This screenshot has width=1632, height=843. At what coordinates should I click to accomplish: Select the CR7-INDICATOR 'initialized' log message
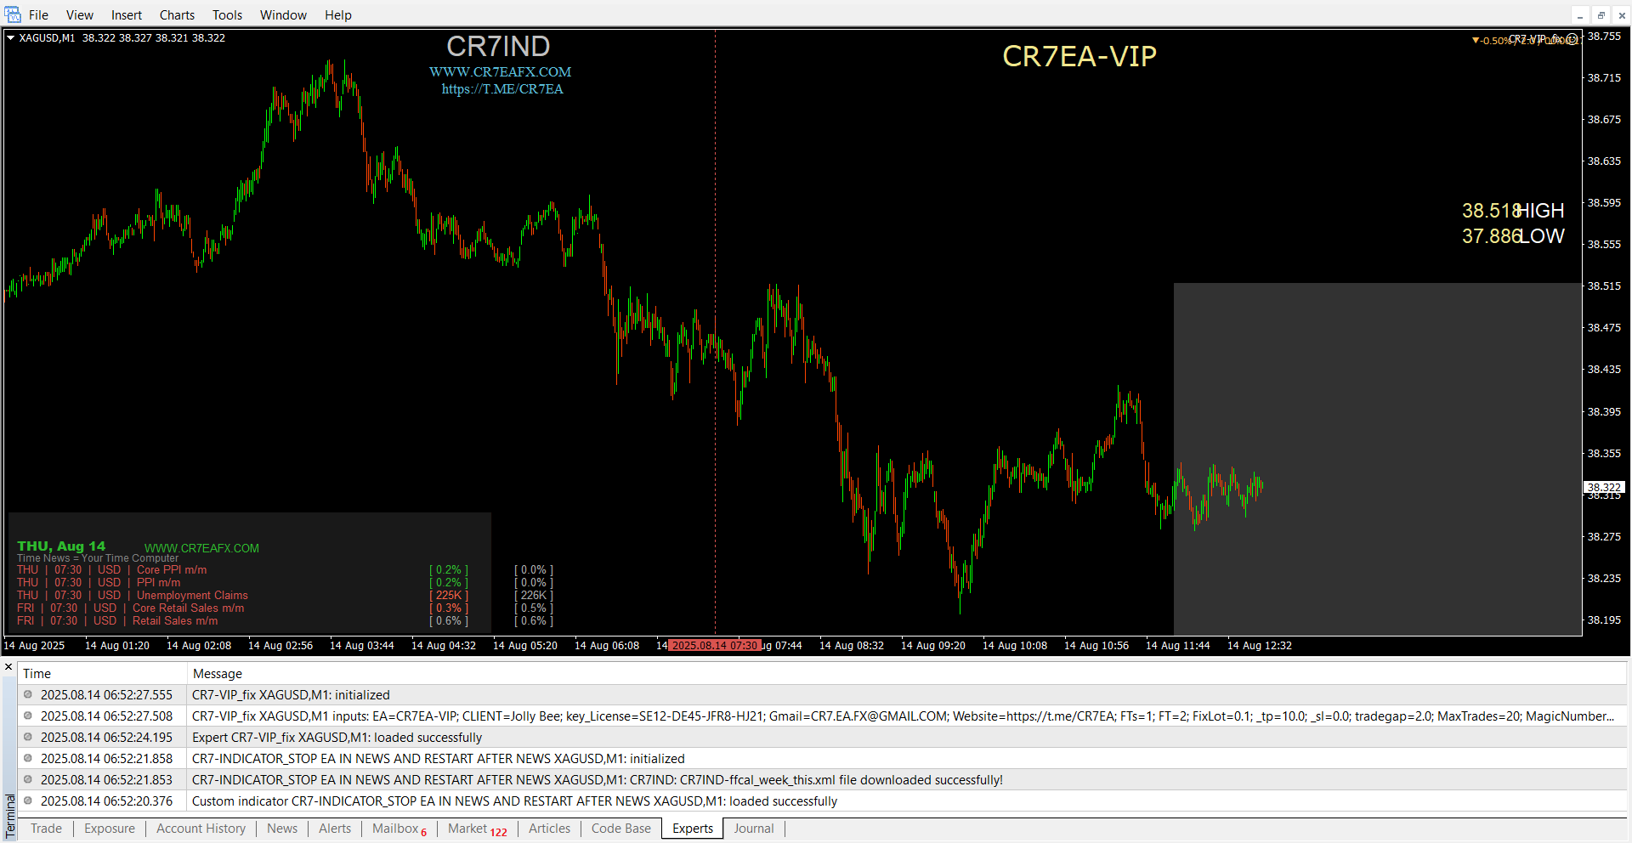(x=822, y=759)
